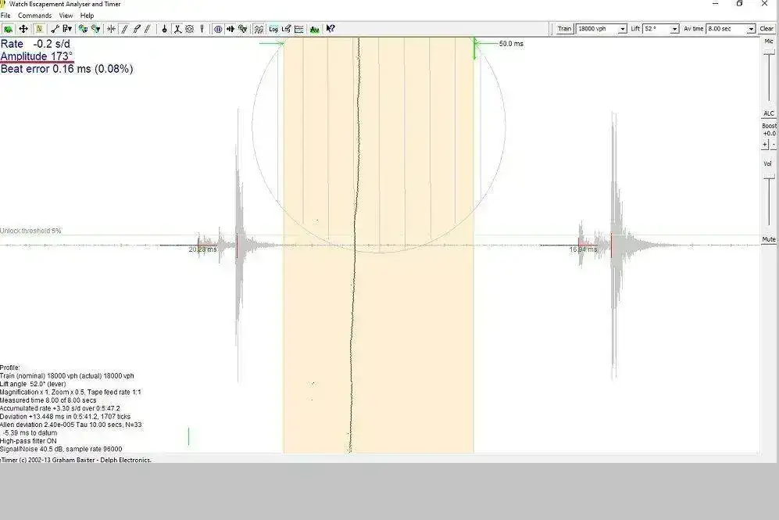Click the Amplitude 173° reading
The height and width of the screenshot is (520, 779).
pos(37,56)
